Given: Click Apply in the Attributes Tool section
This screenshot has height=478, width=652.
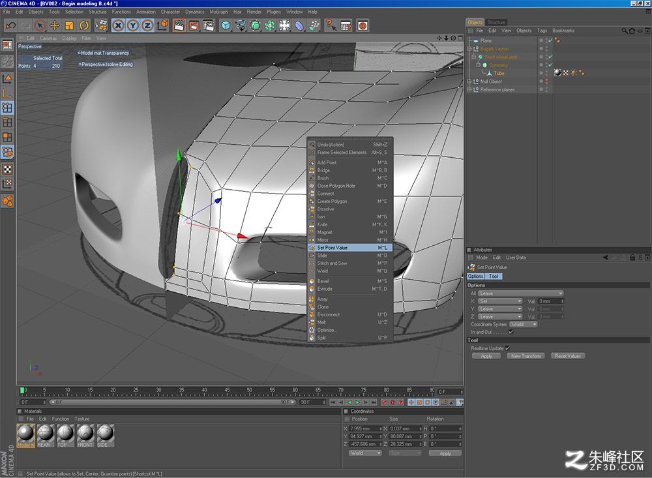Looking at the screenshot, I should coord(486,356).
